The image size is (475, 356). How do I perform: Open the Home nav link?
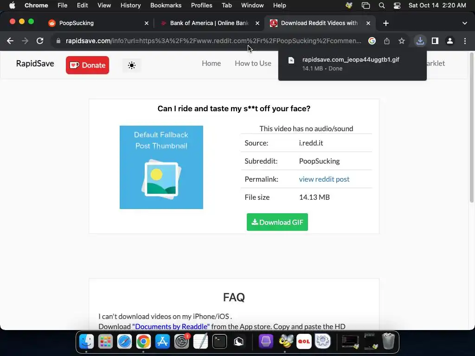[212, 63]
